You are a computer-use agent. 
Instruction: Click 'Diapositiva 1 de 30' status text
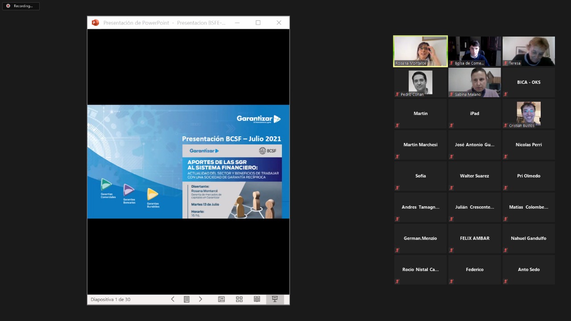click(111, 300)
